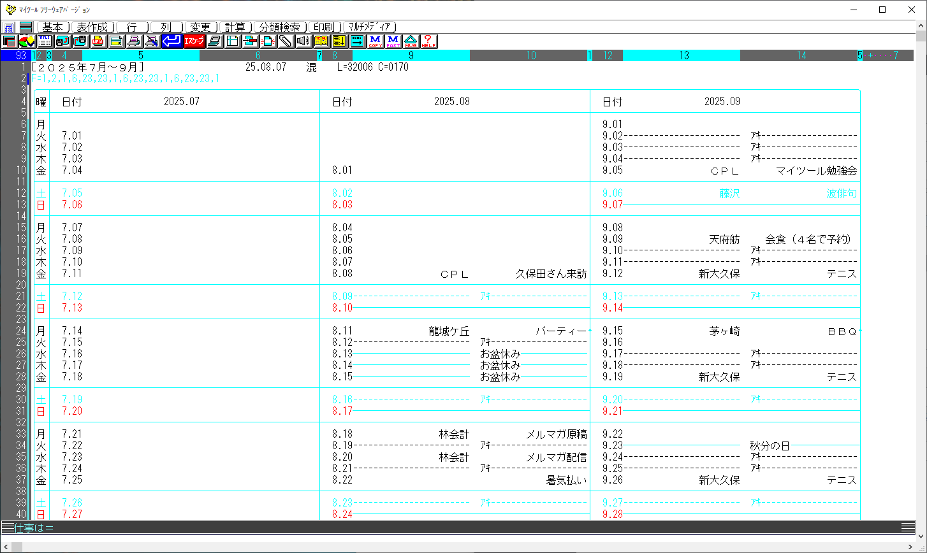
Task: Expand the 分類検索 menu
Action: (x=280, y=27)
